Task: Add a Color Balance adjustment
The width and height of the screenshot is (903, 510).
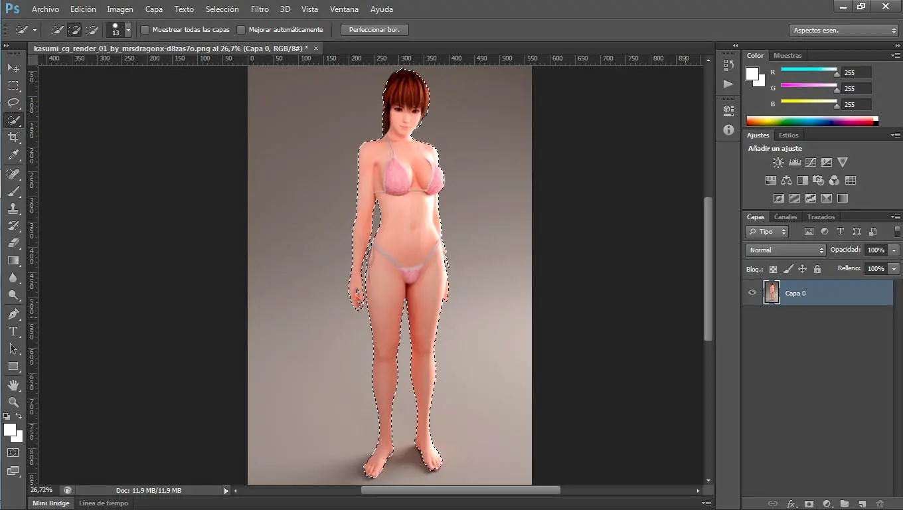Action: click(786, 180)
